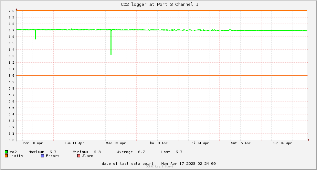
Task: Click the 'co2' legend label
Action: coord(13,152)
